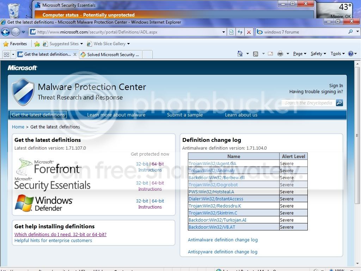Click 'Which definitions do I need' link
The height and width of the screenshot is (271, 361).
point(60,234)
